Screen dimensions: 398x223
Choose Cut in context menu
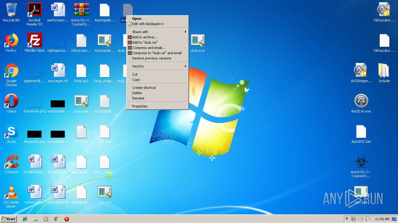pyautogui.click(x=158, y=74)
